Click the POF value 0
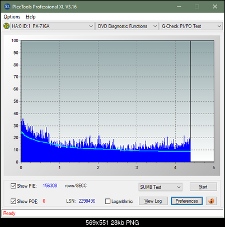 [x=44, y=201]
